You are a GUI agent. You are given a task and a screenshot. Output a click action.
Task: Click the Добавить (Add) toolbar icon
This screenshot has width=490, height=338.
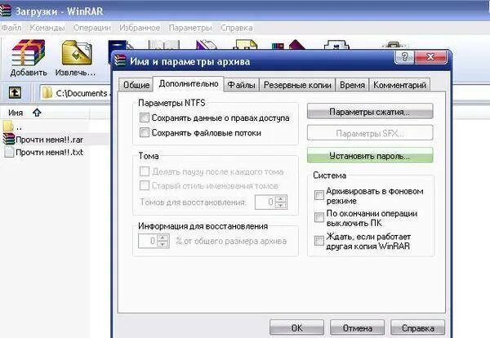(x=29, y=58)
